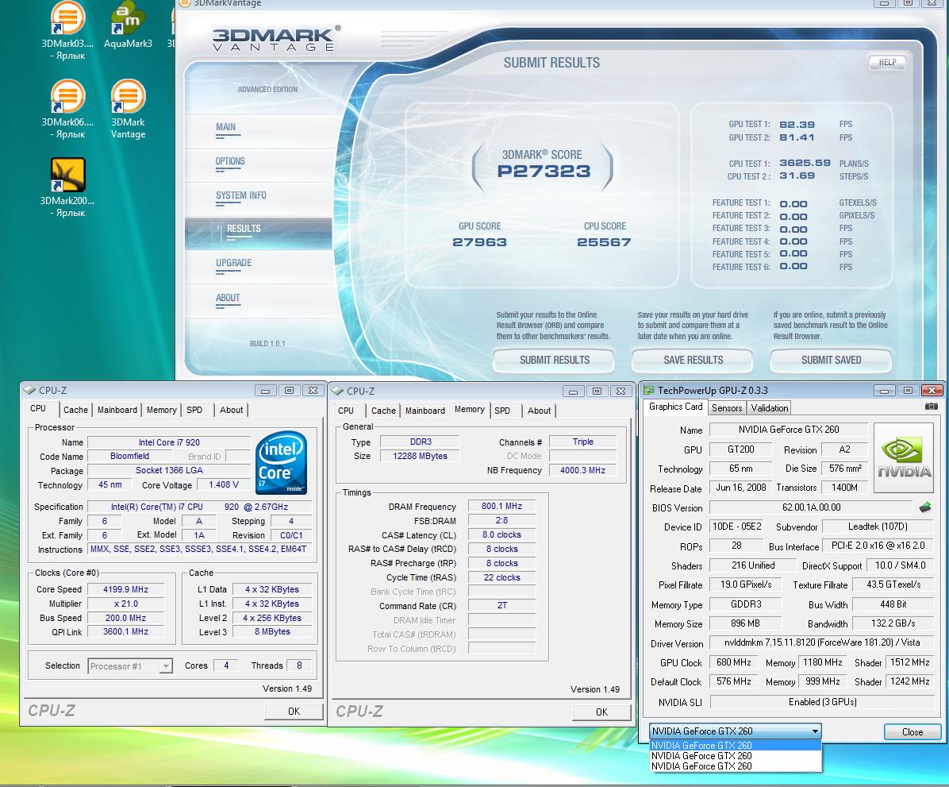Click the DRAM Frequency value 800.1 MHz
The image size is (949, 787).
501,506
